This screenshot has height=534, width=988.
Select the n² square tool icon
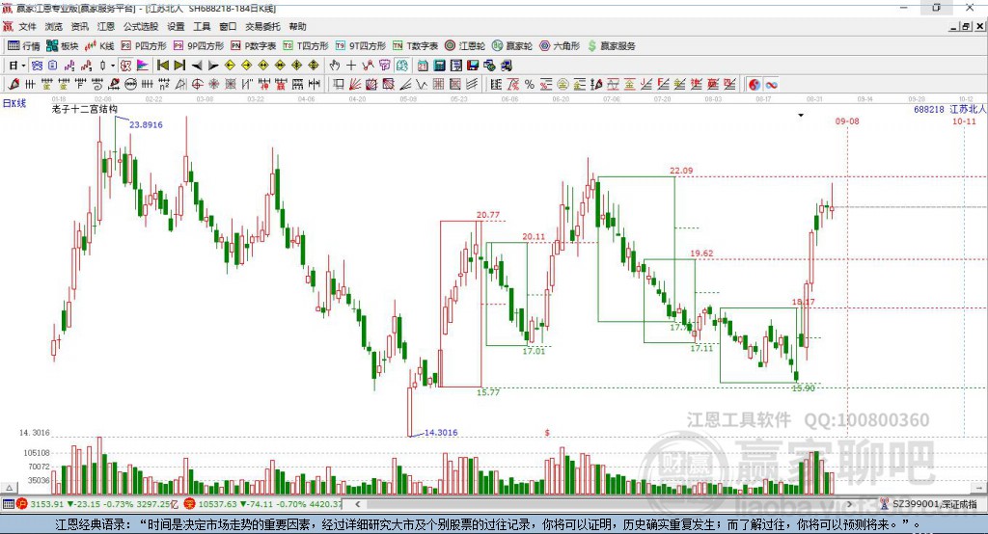tap(164, 85)
